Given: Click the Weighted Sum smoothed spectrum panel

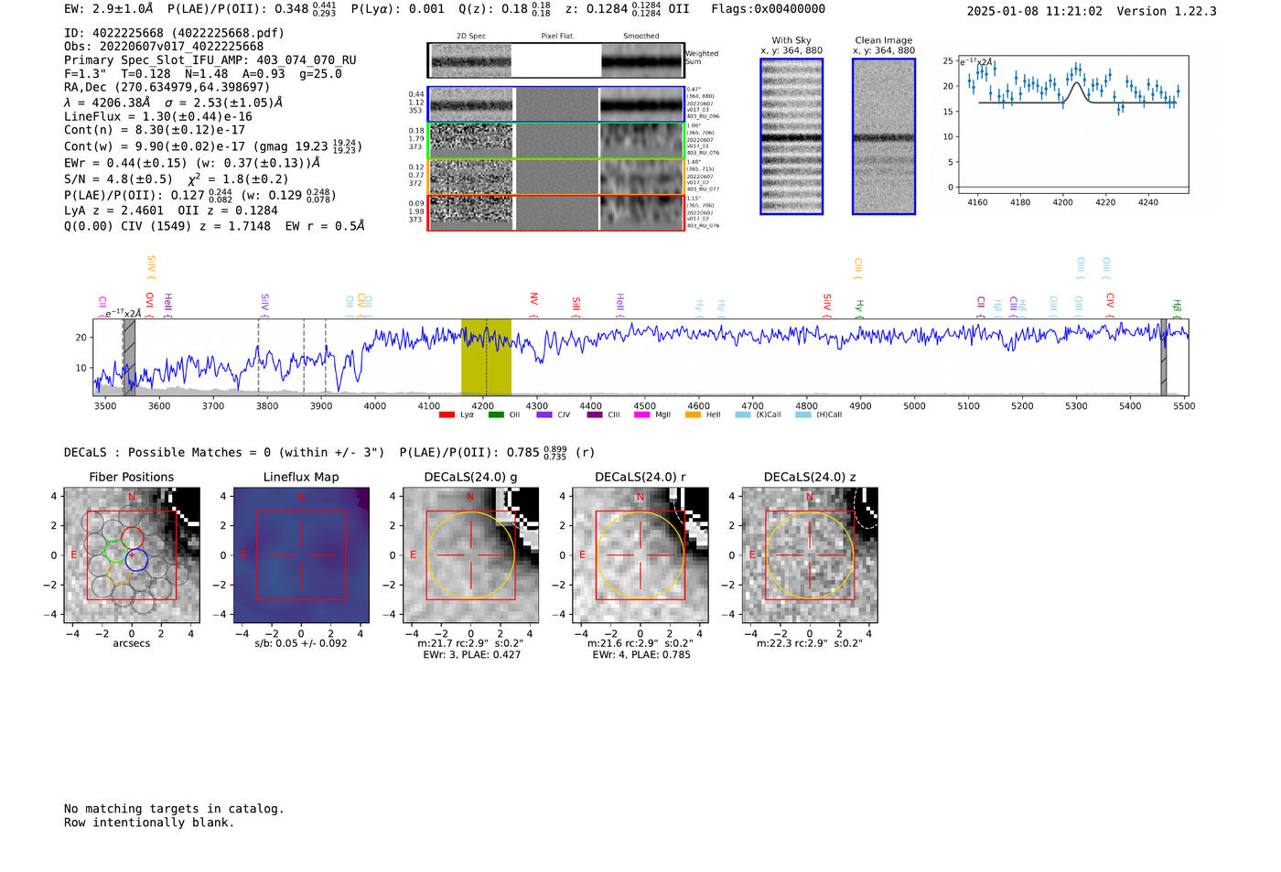Looking at the screenshot, I should [642, 60].
